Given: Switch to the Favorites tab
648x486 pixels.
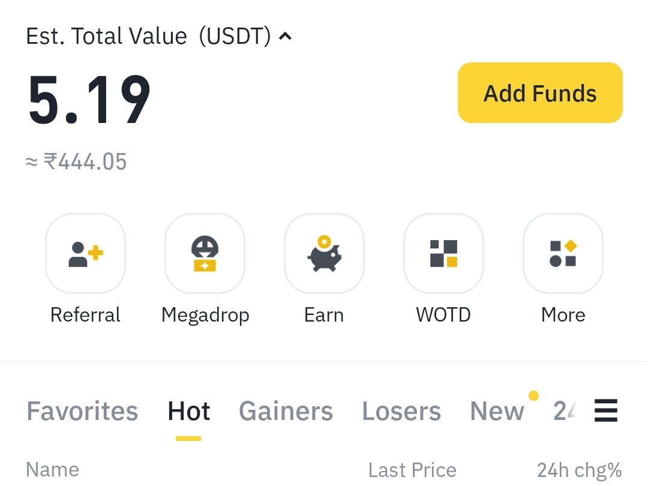Looking at the screenshot, I should [x=82, y=412].
